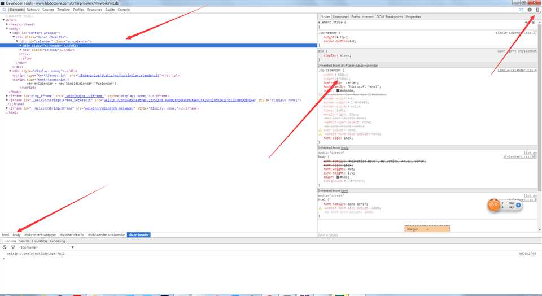Open the simple-calendar.css:27 source link
Image resolution: width=542 pixels, height=296 pixels.
click(x=516, y=33)
